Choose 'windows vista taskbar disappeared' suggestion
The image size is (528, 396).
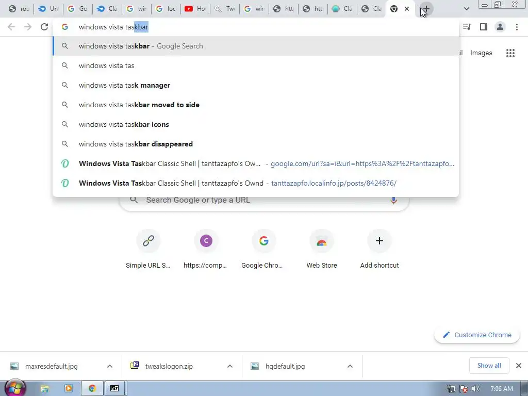pos(256,144)
